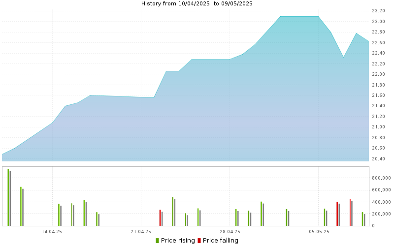Click the 0 volume axis label
This screenshot has height=246, width=394.
pos(373,226)
